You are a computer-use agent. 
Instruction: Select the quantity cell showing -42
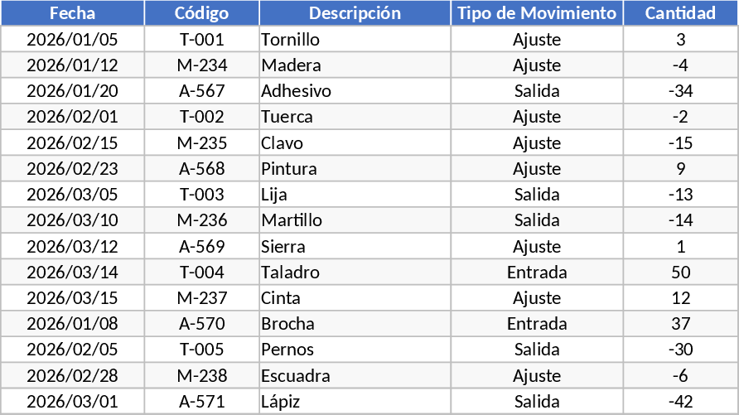[x=680, y=402]
